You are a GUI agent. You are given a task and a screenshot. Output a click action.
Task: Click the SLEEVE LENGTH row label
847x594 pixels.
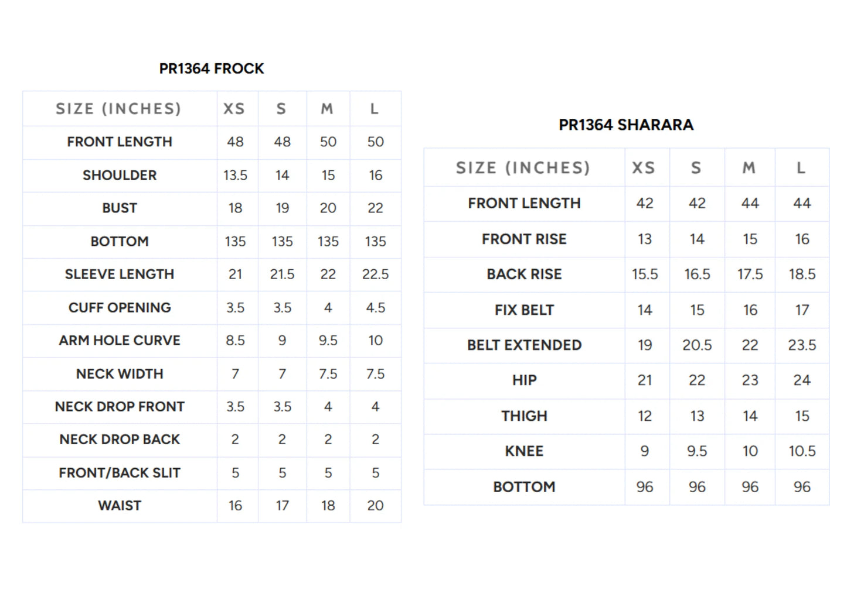pos(120,274)
